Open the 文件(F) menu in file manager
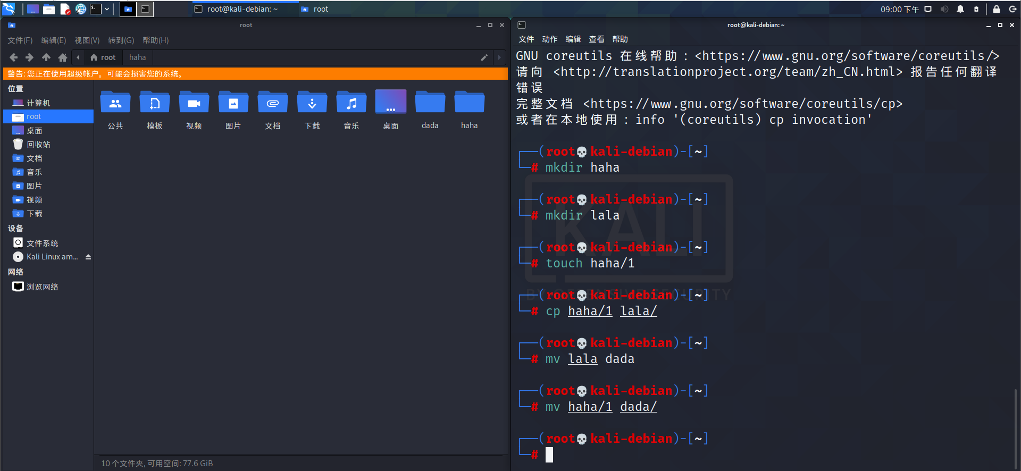The height and width of the screenshot is (471, 1021). (20, 40)
